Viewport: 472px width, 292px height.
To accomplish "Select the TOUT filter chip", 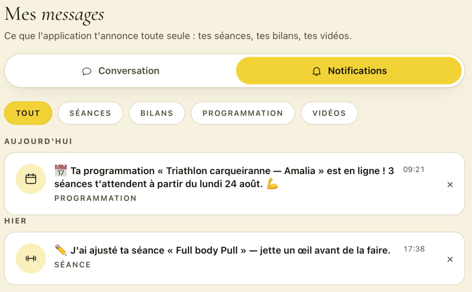I will [28, 113].
